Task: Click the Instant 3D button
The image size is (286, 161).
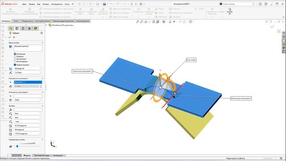Action: click(230, 11)
